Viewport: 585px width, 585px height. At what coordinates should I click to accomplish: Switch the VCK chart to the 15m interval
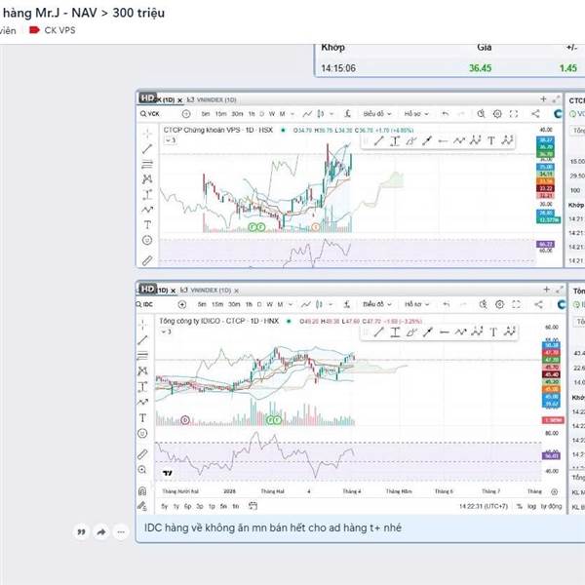point(220,114)
